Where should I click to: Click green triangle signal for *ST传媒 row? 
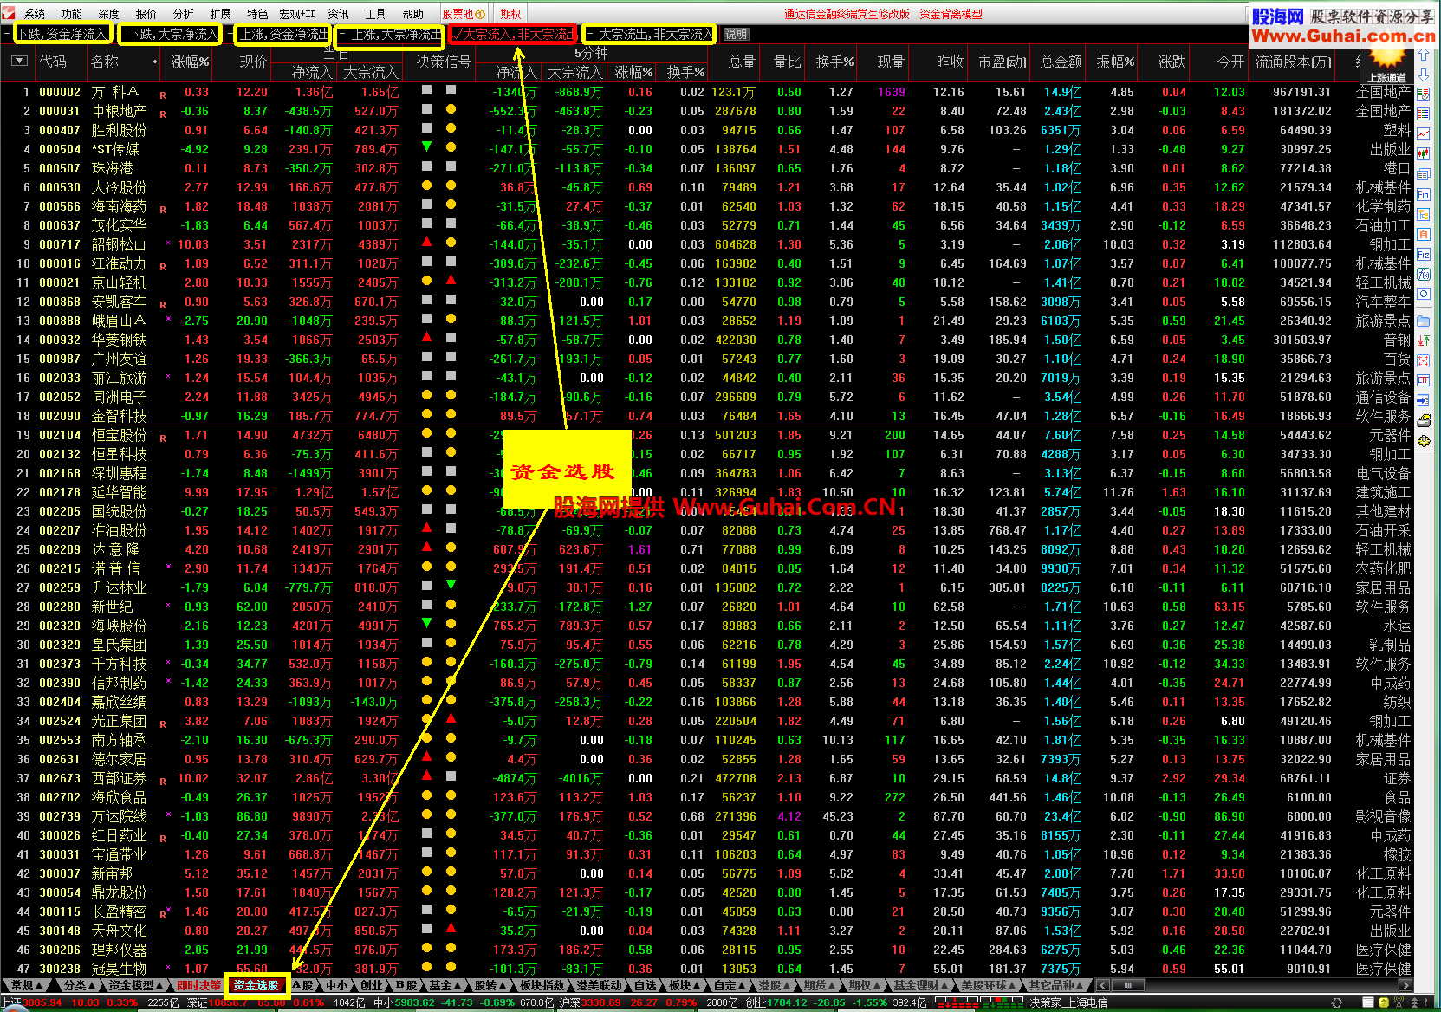[x=426, y=147]
